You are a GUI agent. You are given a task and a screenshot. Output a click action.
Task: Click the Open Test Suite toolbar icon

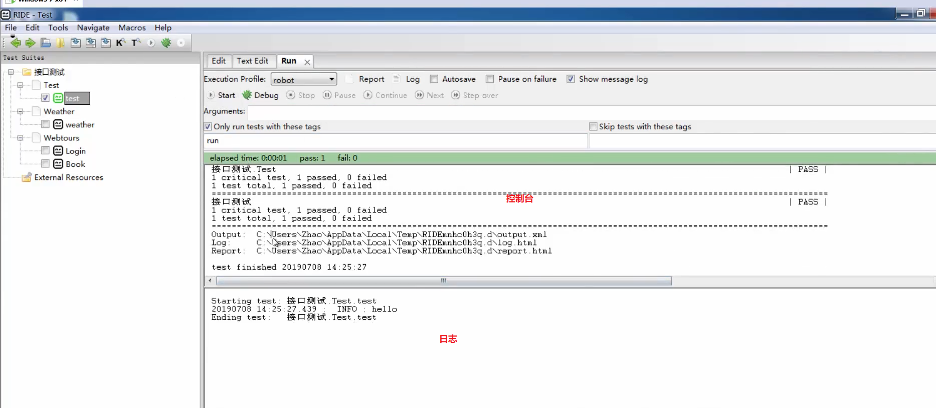[46, 43]
